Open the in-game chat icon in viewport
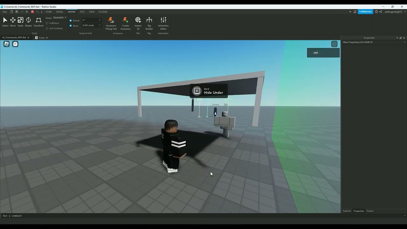This screenshot has width=407, height=229. (x=15, y=44)
